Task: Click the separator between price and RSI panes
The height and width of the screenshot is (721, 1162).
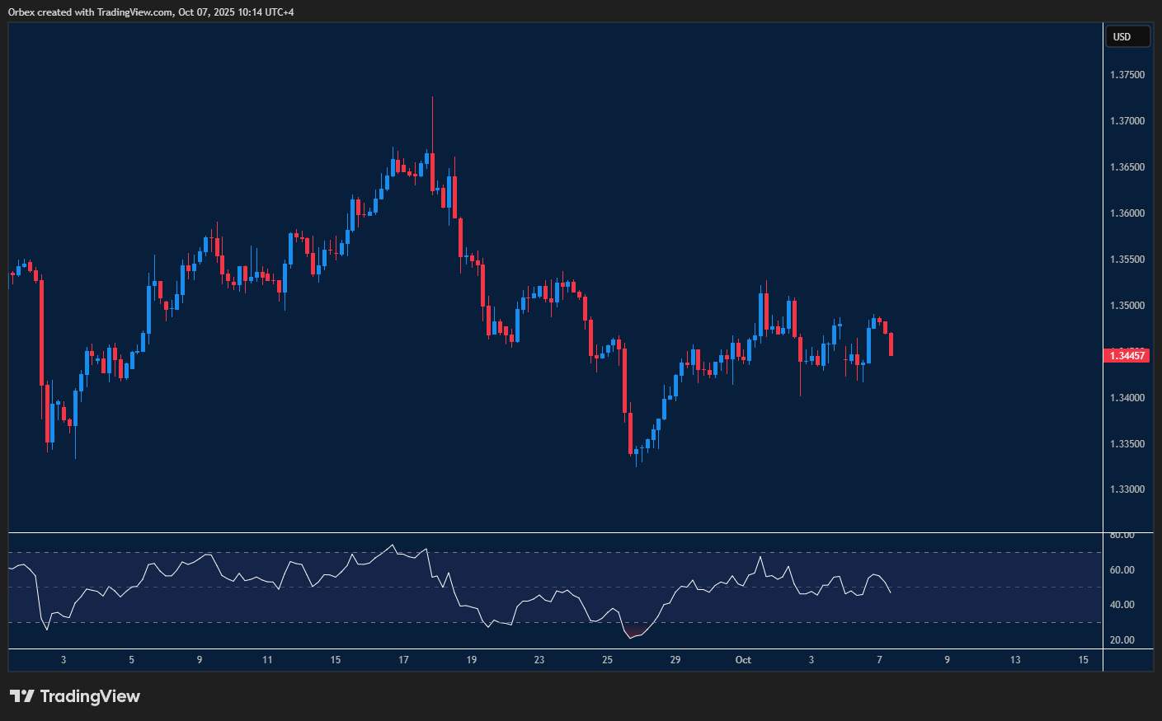Action: click(x=555, y=533)
